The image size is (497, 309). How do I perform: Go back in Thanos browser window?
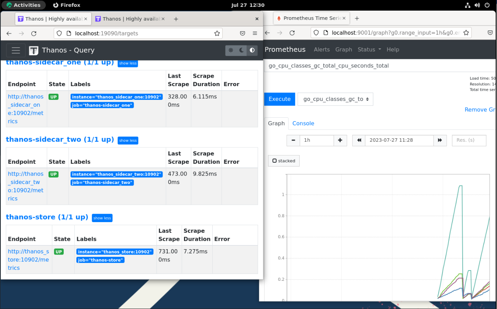[9, 34]
